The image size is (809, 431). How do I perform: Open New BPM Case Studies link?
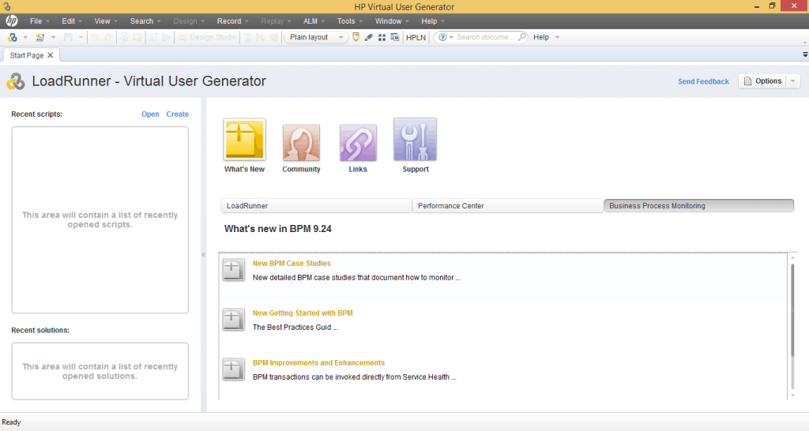(x=292, y=263)
